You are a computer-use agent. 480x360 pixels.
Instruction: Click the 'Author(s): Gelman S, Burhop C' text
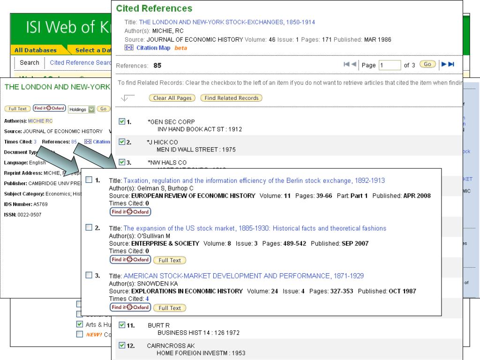click(151, 188)
